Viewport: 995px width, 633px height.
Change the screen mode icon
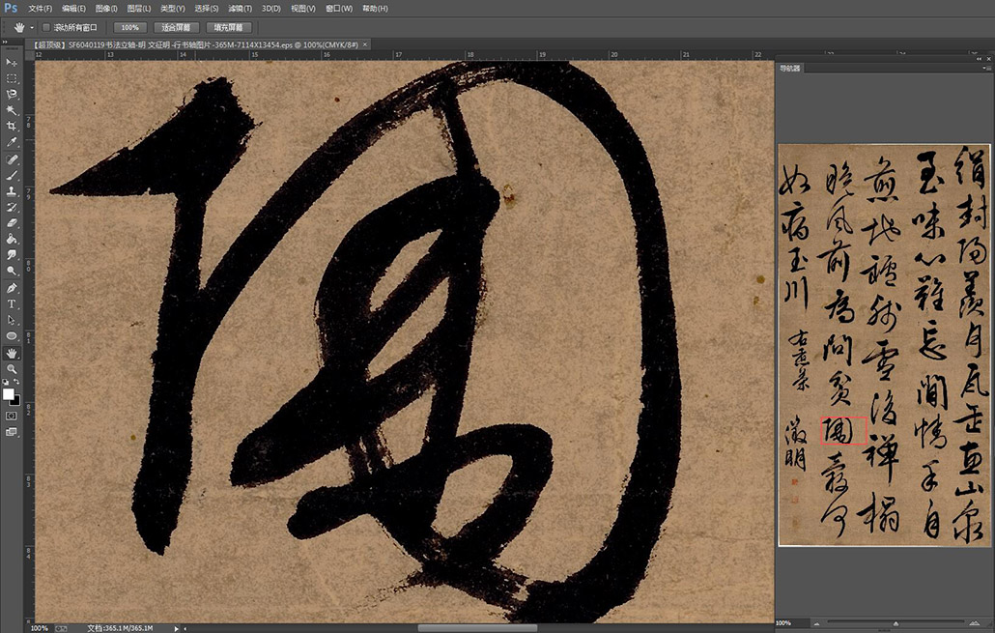tap(12, 432)
